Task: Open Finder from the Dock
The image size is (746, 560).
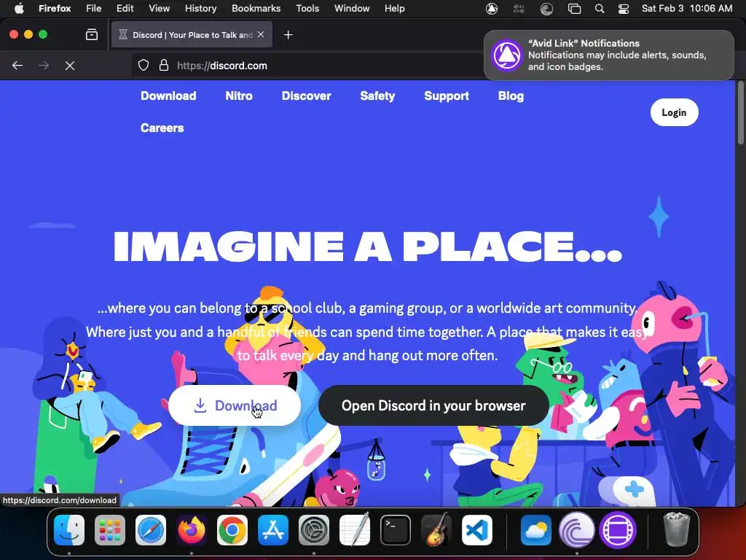Action: 69,530
